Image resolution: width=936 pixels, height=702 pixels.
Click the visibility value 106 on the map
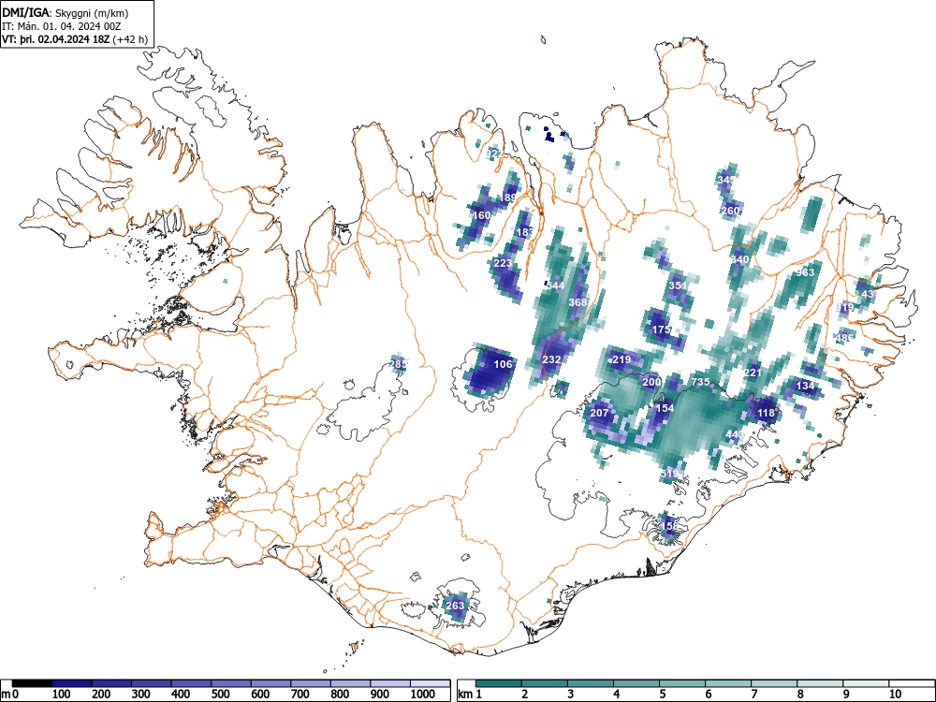pos(503,364)
